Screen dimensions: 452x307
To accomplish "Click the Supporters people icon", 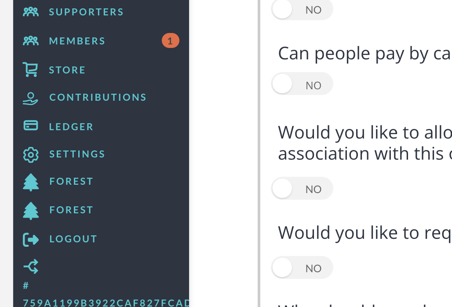I will click(31, 12).
